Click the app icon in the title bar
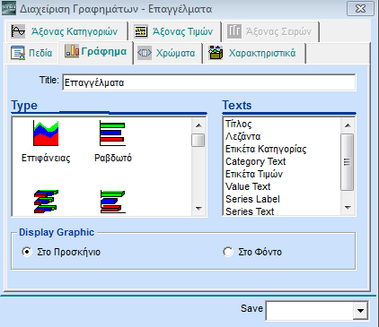 pyautogui.click(x=9, y=8)
